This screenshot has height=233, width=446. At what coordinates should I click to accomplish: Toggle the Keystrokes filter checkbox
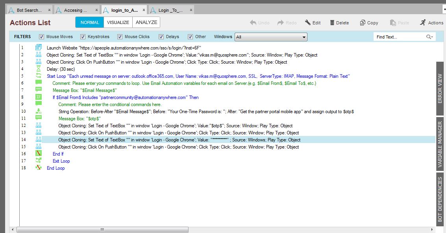pos(83,37)
